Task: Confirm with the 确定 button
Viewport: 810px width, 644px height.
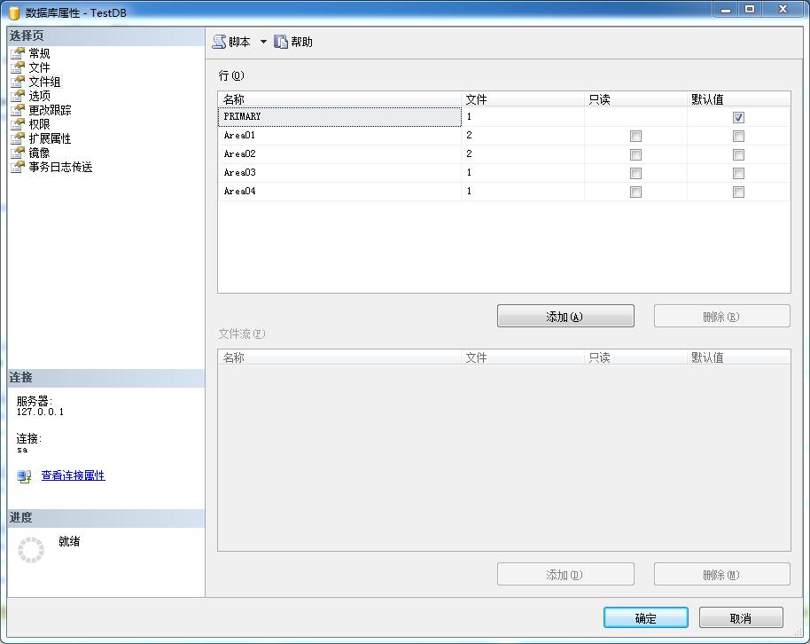Action: (646, 617)
